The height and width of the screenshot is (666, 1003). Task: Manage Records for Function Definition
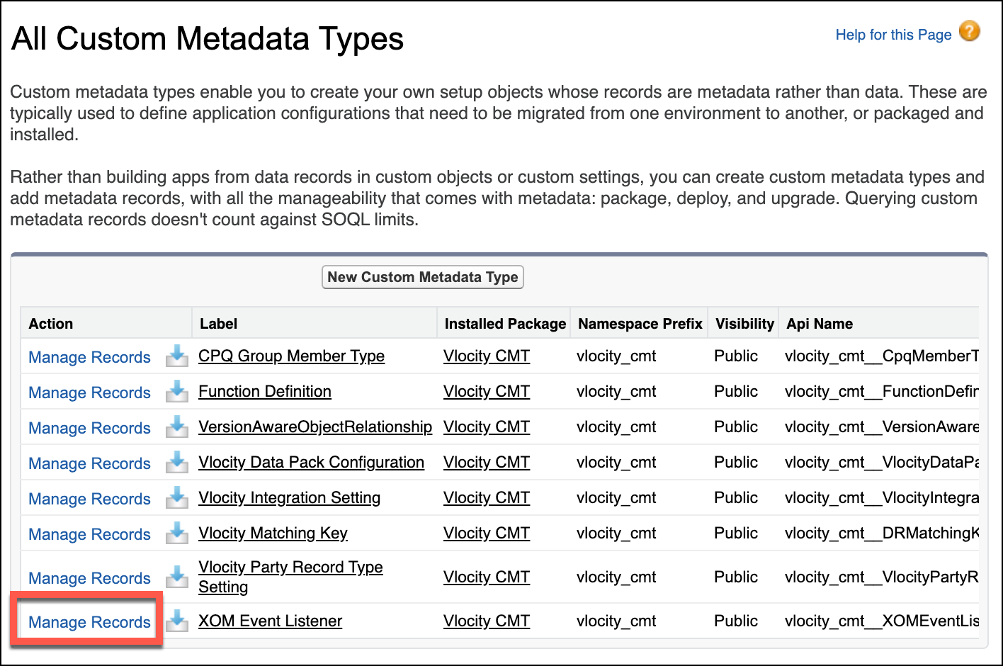89,393
